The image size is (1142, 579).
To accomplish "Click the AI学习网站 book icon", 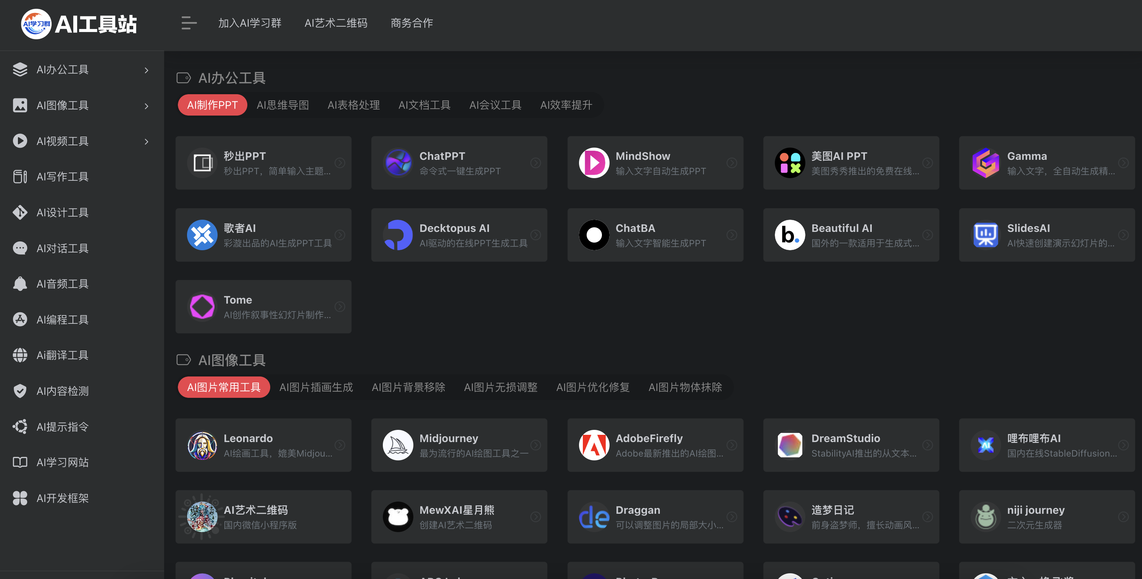I will (x=20, y=463).
